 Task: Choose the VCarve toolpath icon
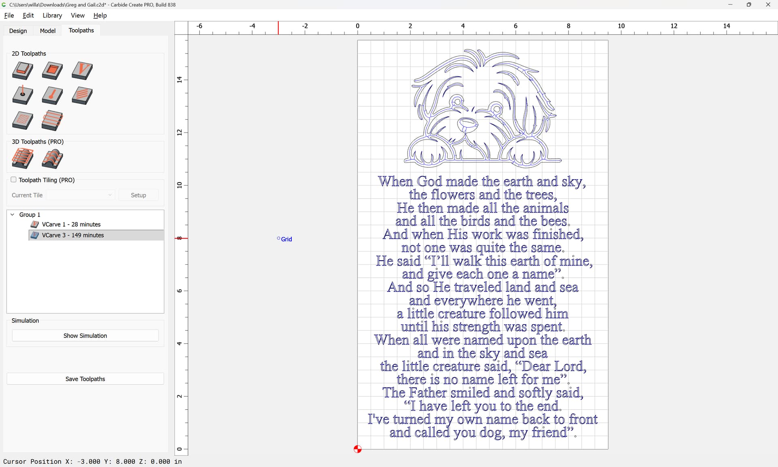pos(82,71)
